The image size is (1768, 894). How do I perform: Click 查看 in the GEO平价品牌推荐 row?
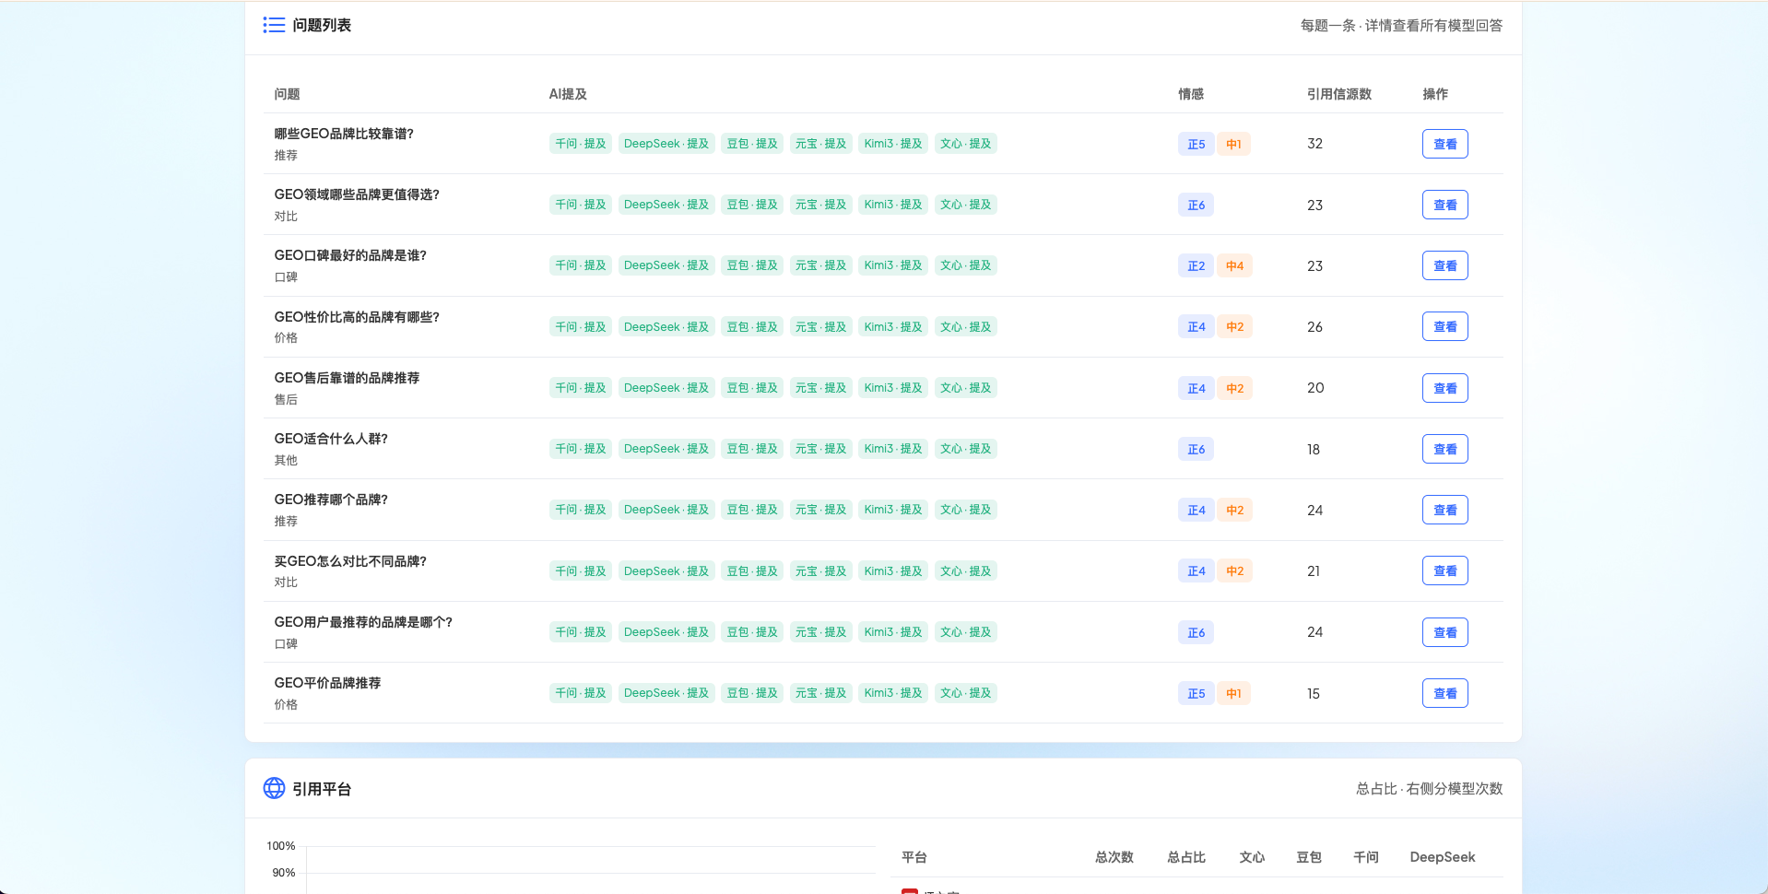[1444, 693]
